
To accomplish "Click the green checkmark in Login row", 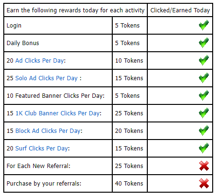I will point(204,25).
